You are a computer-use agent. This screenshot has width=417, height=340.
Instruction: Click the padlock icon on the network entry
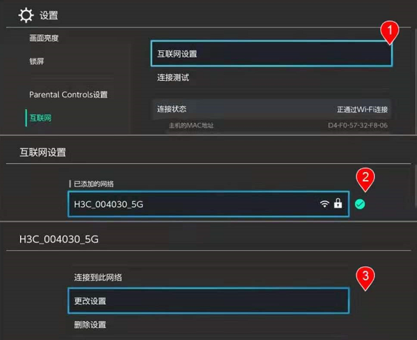coord(338,204)
